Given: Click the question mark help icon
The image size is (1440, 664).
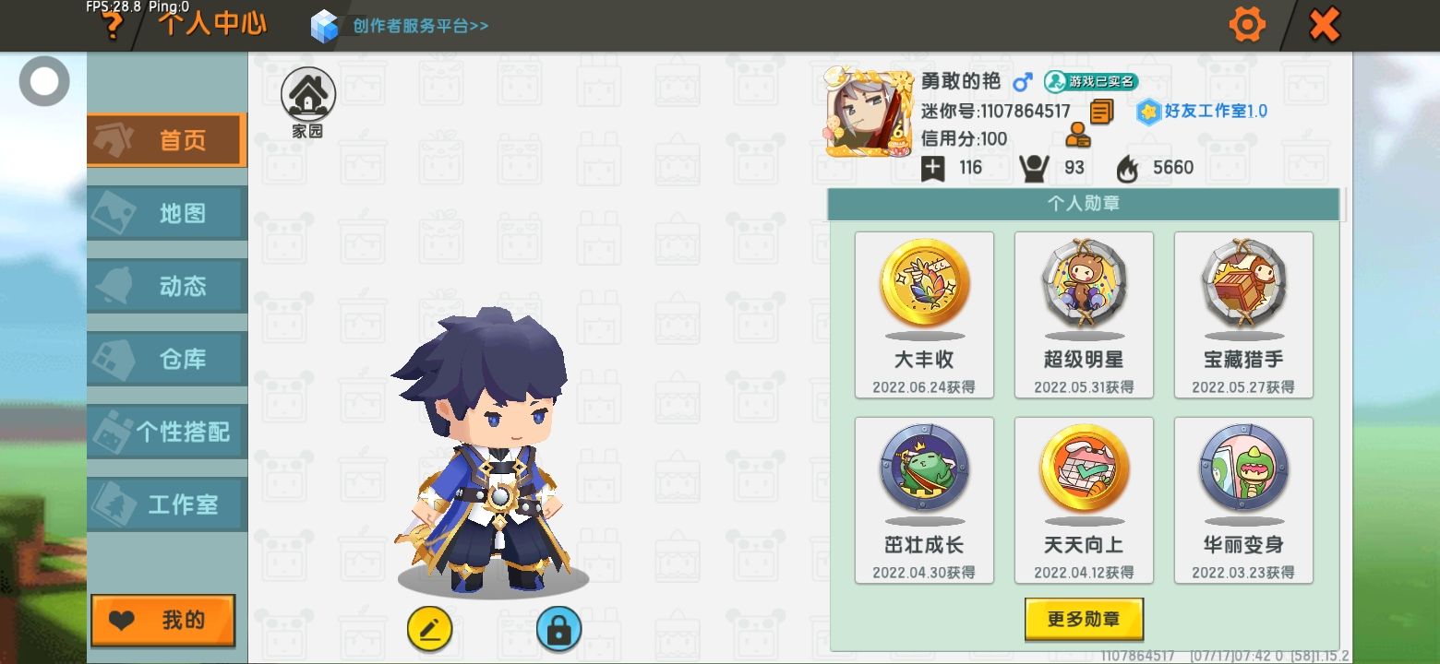Looking at the screenshot, I should (x=112, y=25).
